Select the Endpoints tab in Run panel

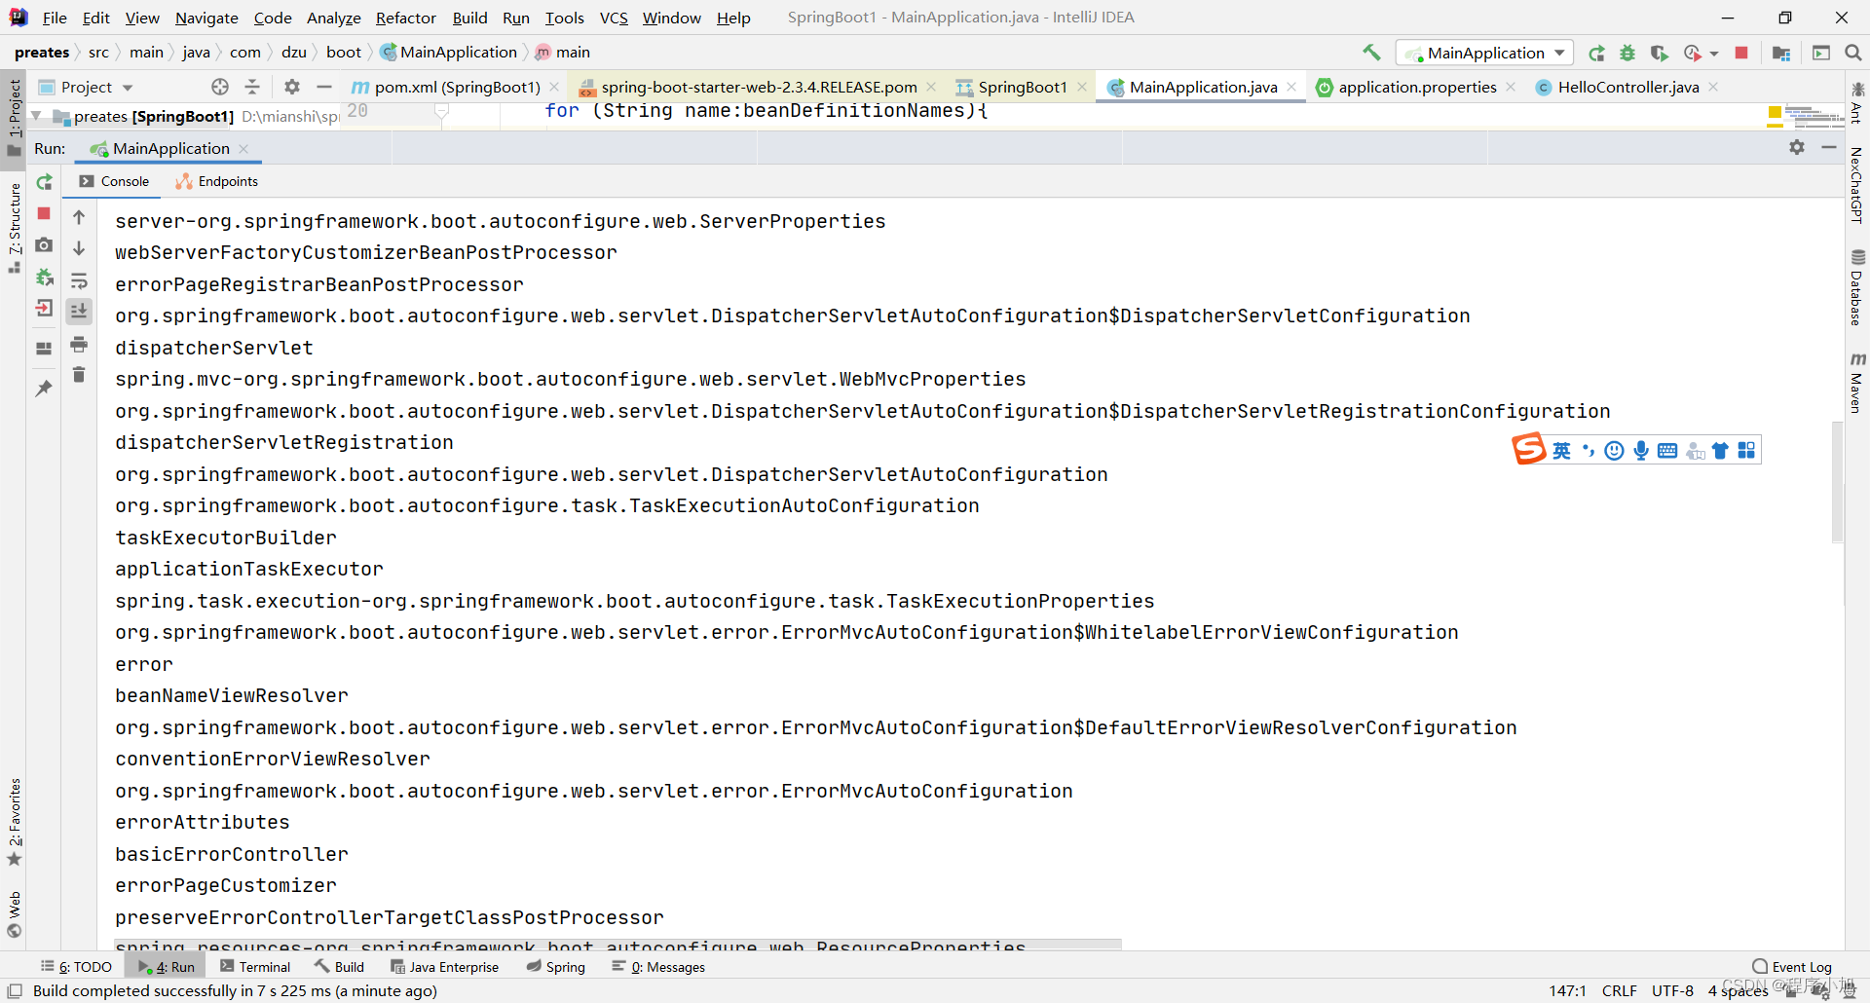[x=217, y=181]
